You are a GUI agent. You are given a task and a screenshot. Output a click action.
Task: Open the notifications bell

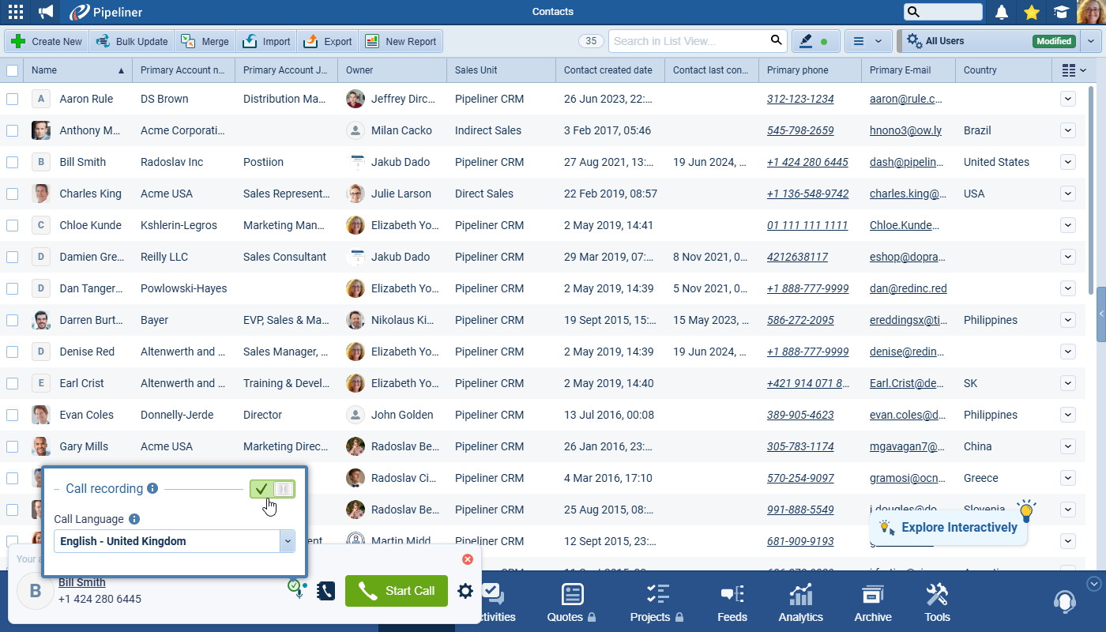coord(1002,12)
